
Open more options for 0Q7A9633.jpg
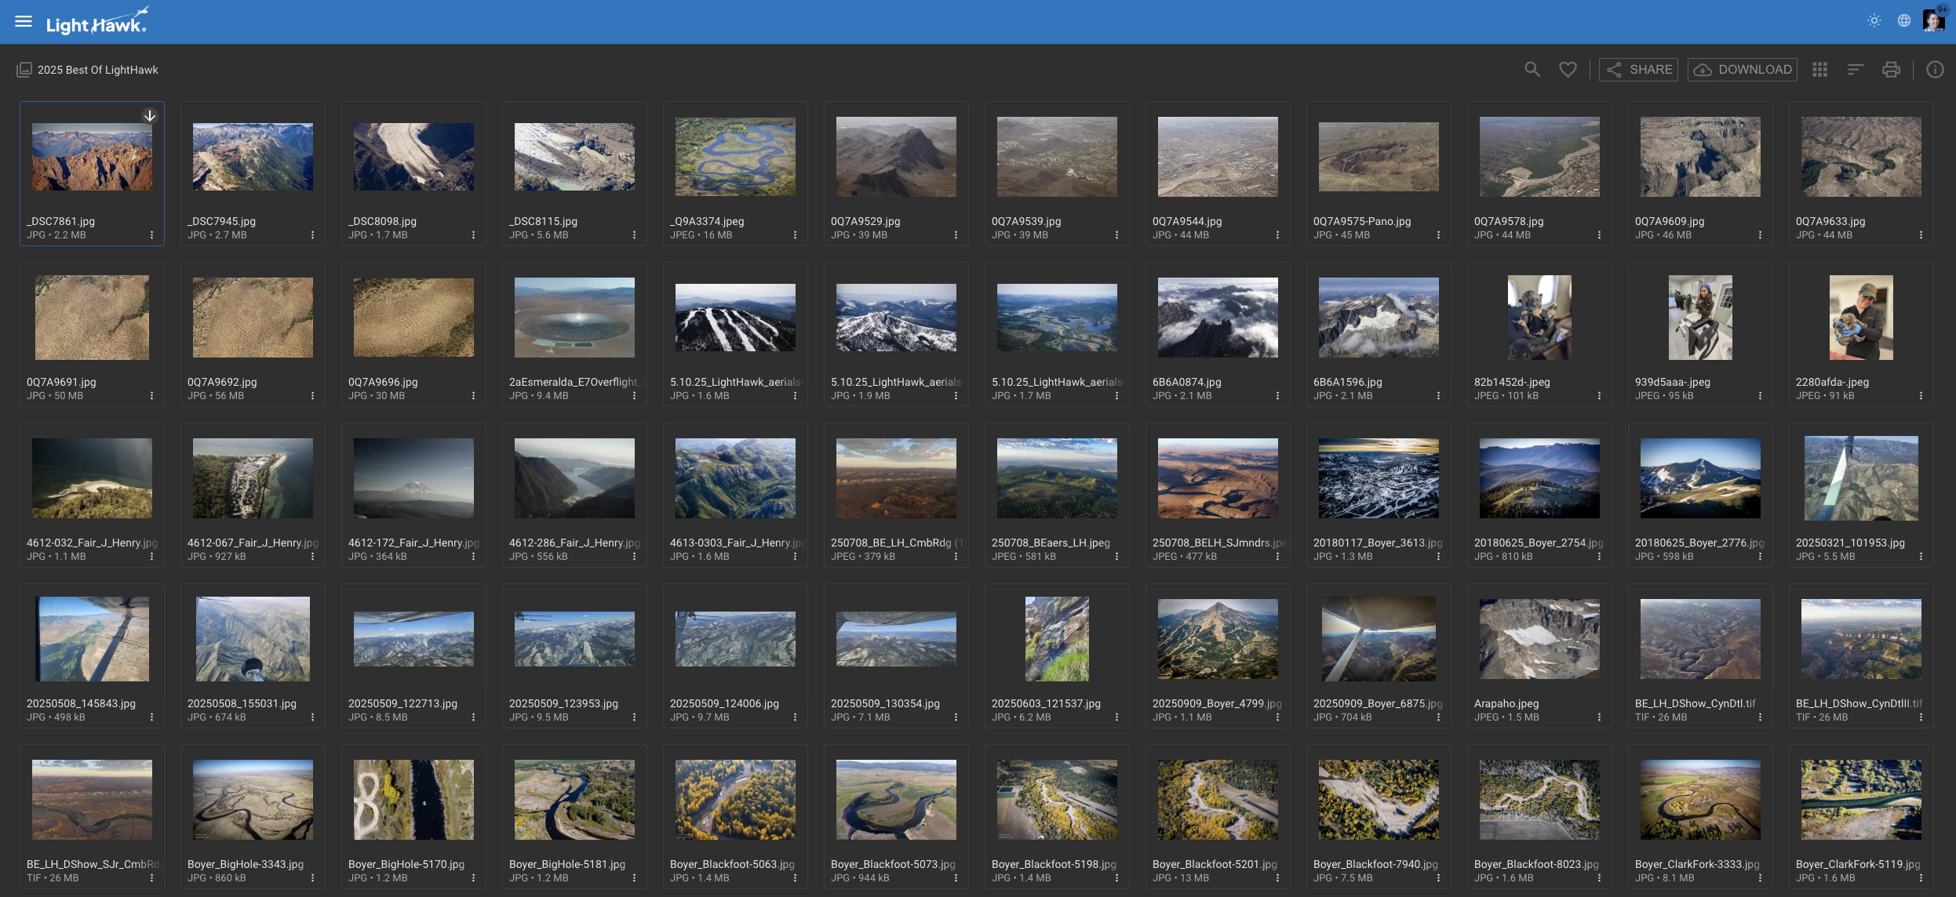(1921, 235)
